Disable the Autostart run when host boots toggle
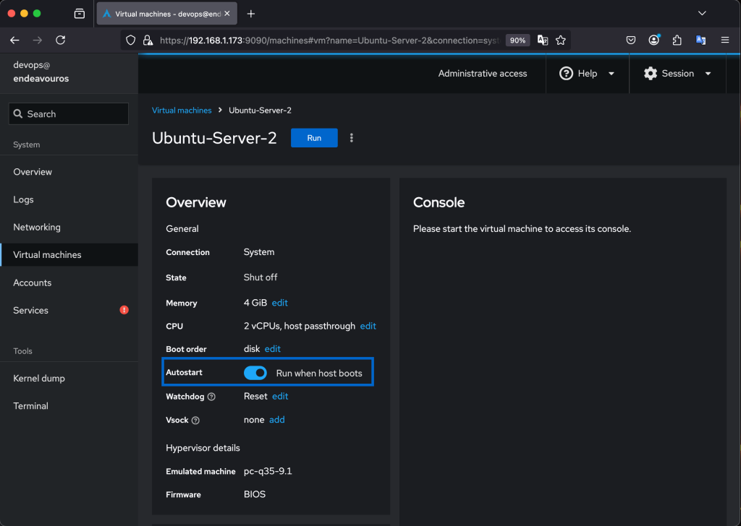This screenshot has height=526, width=741. 255,373
